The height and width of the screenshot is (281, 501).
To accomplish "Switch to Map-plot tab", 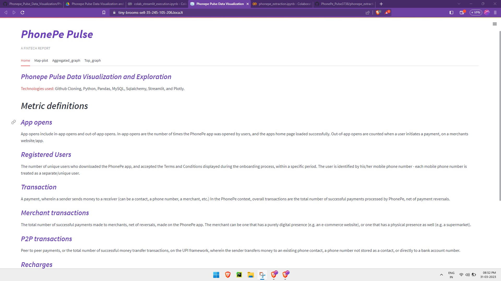I will [x=41, y=61].
